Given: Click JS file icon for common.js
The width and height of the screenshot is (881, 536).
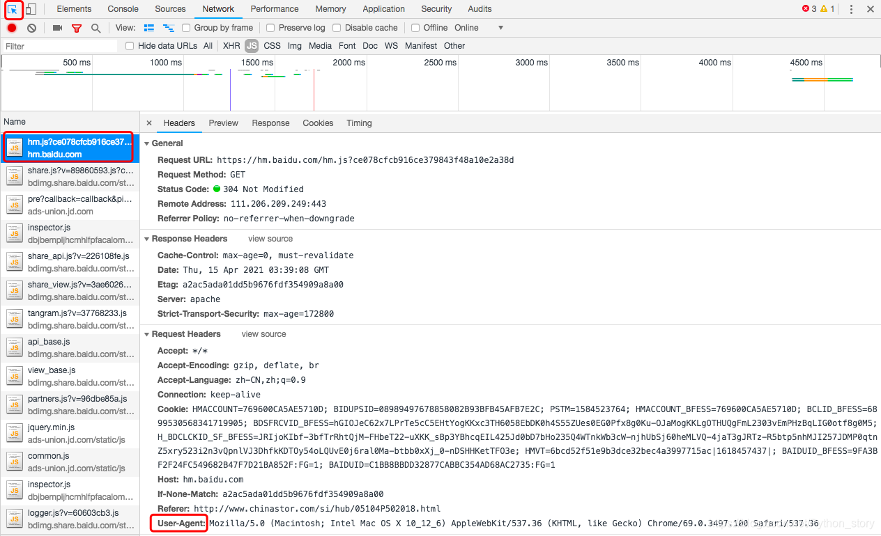Looking at the screenshot, I should [x=15, y=462].
